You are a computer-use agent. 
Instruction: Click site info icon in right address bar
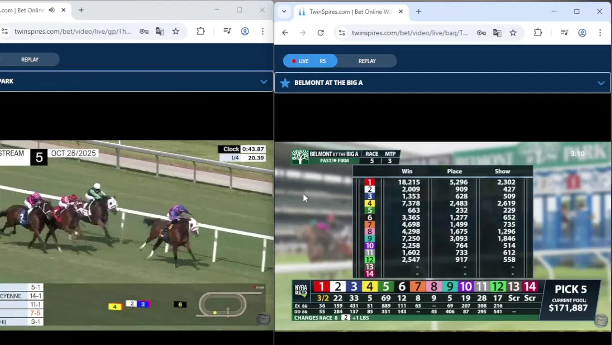click(341, 33)
